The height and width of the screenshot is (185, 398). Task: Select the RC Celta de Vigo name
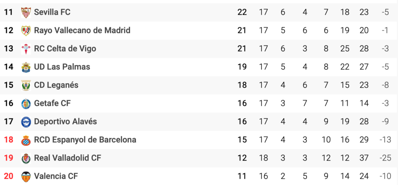coord(65,48)
